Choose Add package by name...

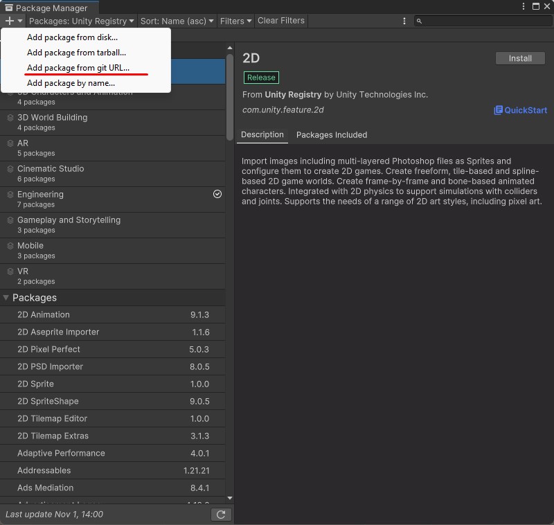pos(86,83)
